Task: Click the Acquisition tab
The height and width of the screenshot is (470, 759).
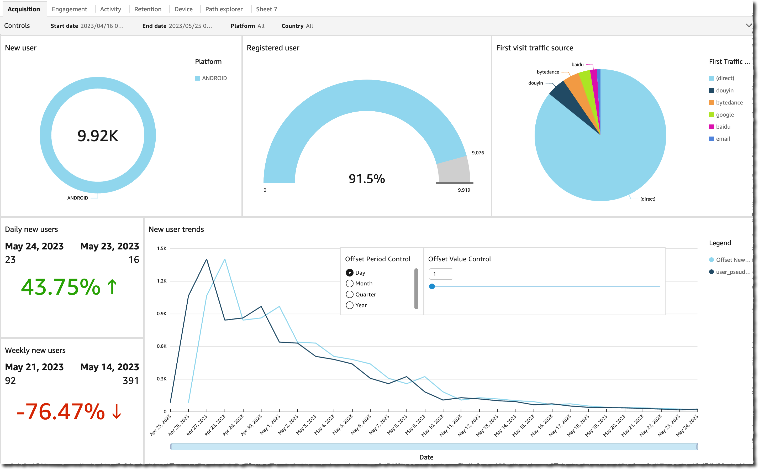Action: click(23, 9)
